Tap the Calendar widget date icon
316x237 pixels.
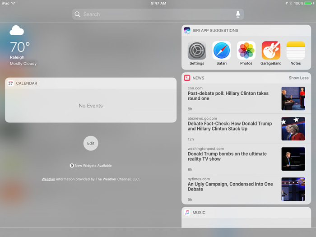coord(10,83)
